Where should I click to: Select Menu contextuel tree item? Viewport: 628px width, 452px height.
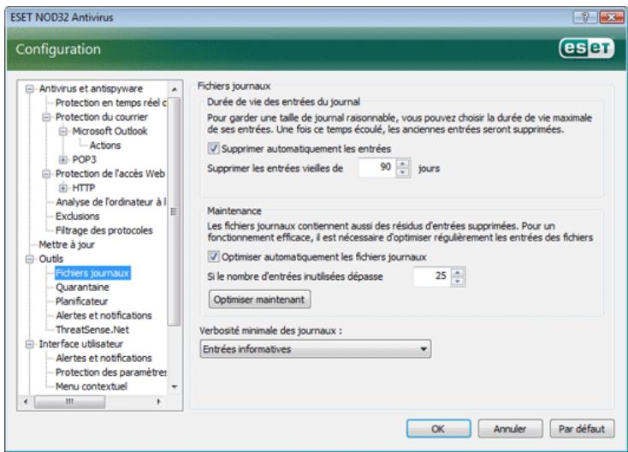[x=92, y=387]
